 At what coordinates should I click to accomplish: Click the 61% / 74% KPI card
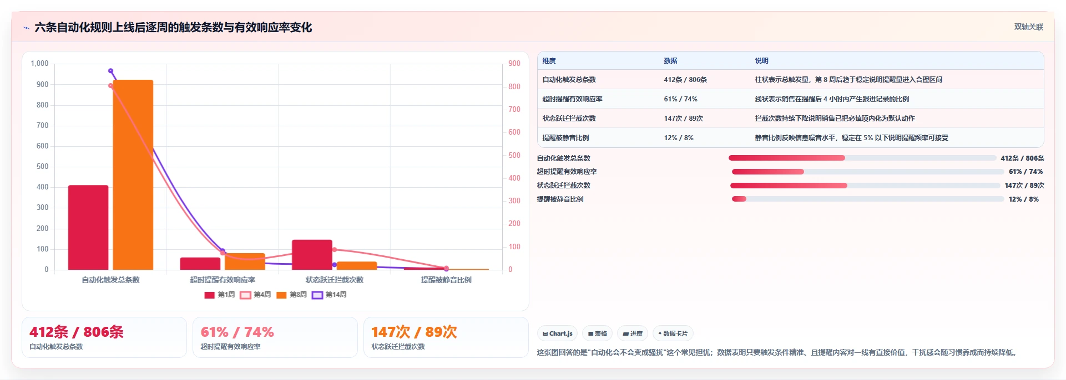click(x=275, y=337)
